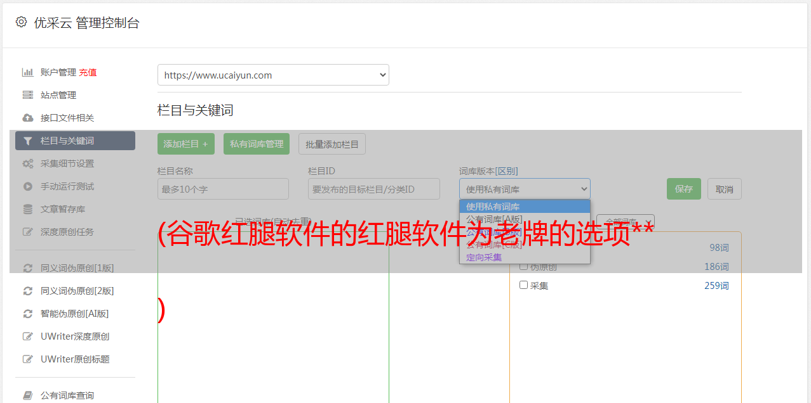Screen dimensions: 811x403
Task: Click the gears icon for 采集细节设置
Action: [27, 163]
